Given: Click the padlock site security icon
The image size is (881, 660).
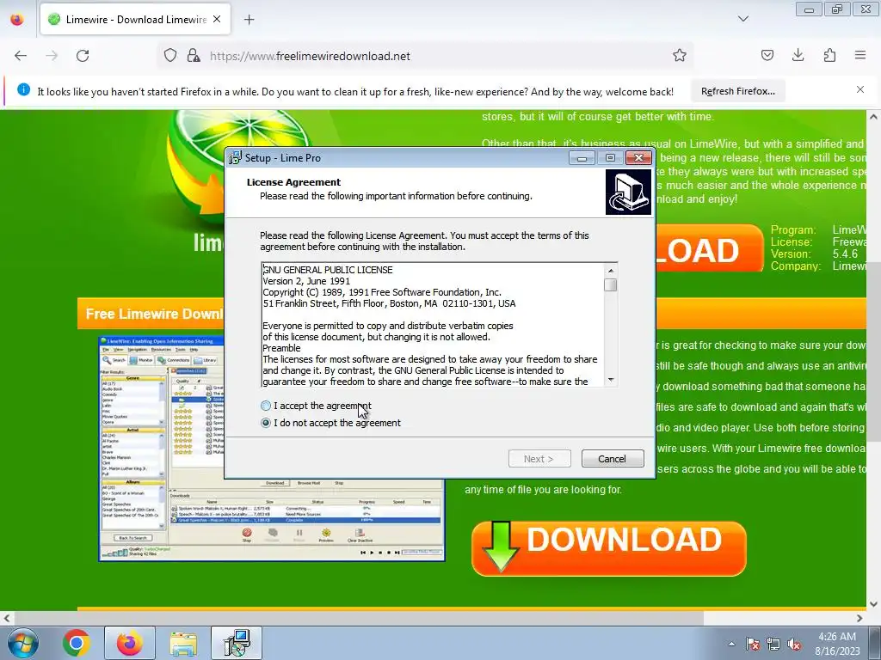Looking at the screenshot, I should [x=194, y=56].
